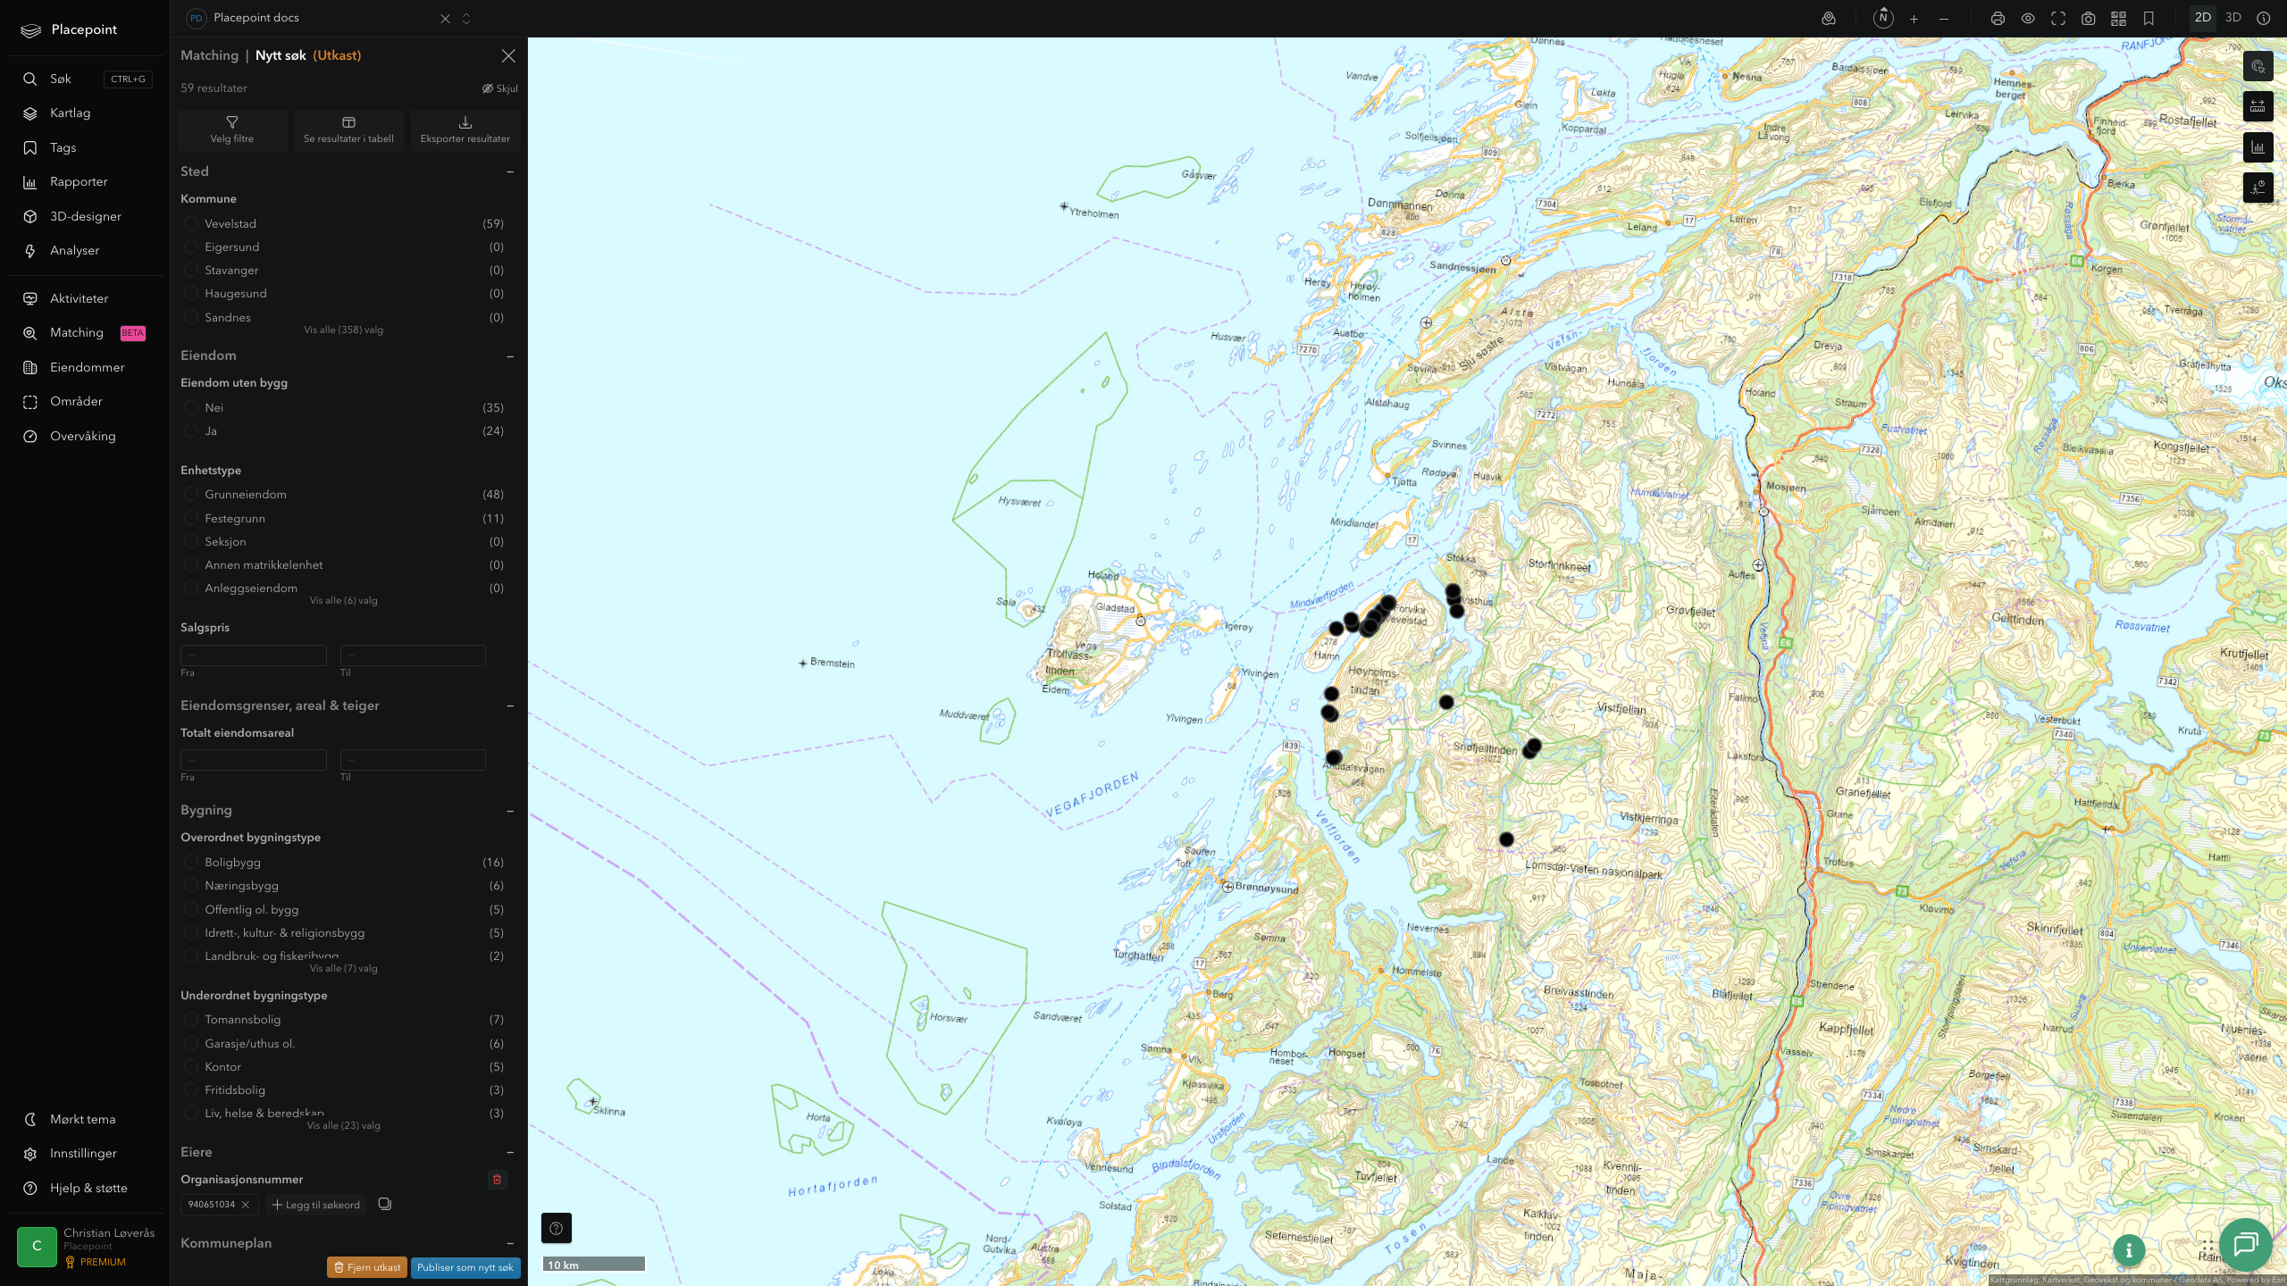Open Matching BETA in sidebar
Viewport: 2287px width, 1286px height.
pyautogui.click(x=85, y=333)
